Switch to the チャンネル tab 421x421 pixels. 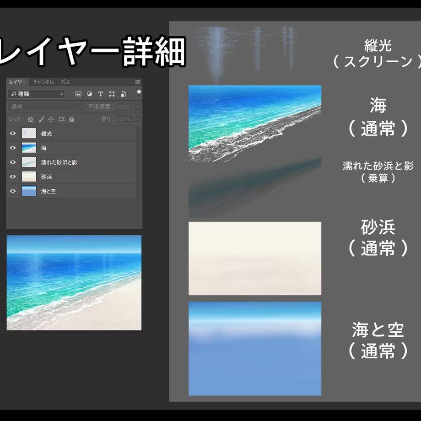(43, 81)
